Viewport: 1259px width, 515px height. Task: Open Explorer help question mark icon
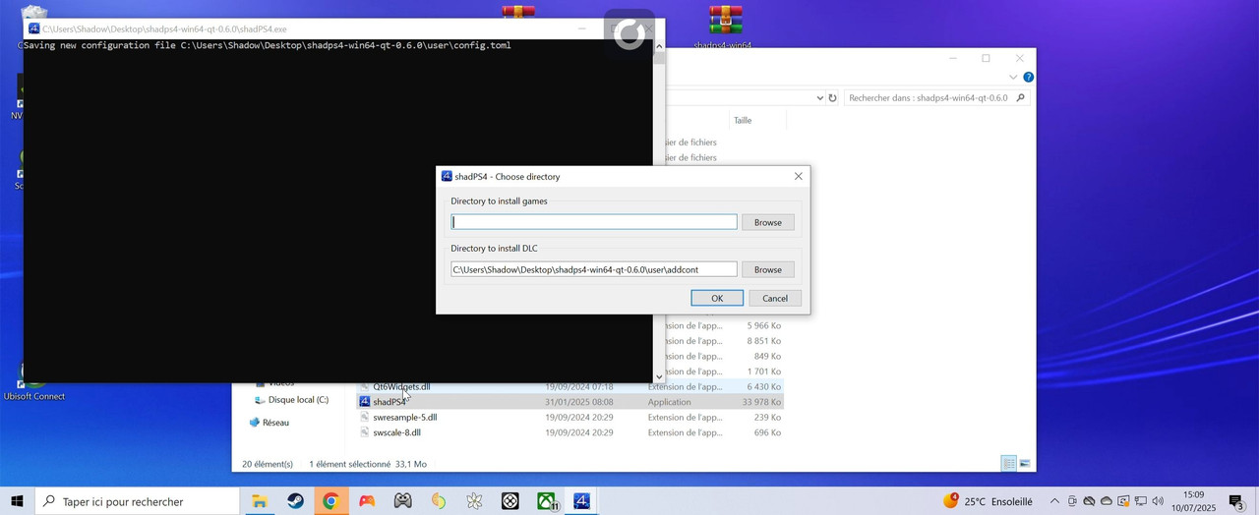point(1028,77)
